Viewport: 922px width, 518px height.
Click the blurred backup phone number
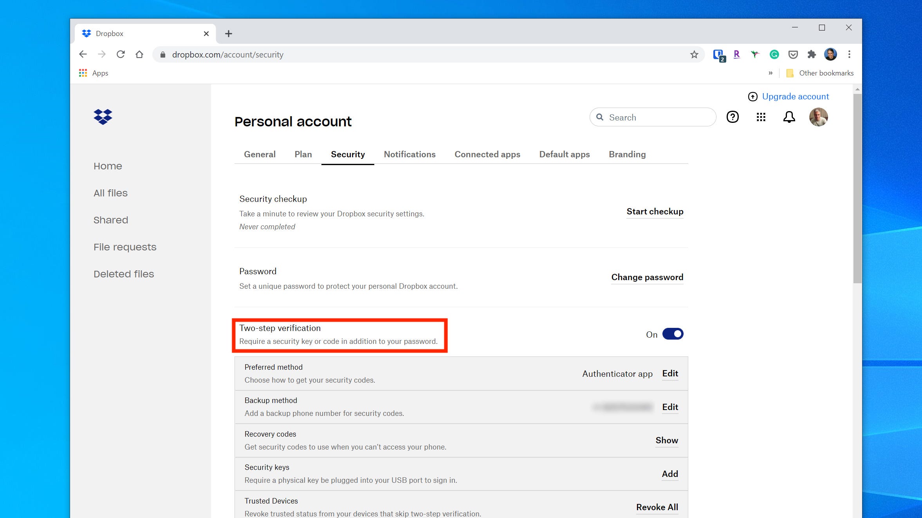622,407
